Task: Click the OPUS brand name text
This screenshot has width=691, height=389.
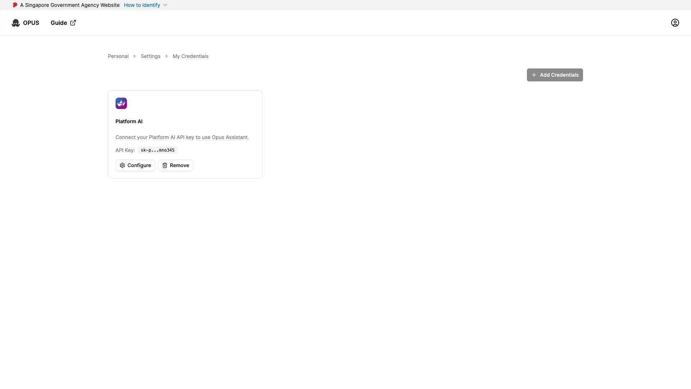Action: [31, 23]
